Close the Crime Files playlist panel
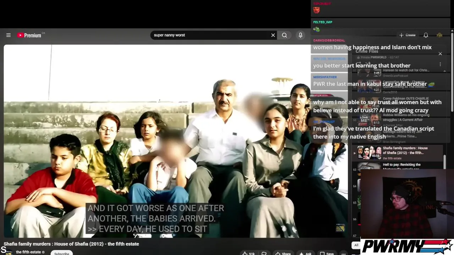This screenshot has height=255, width=454. tap(440, 53)
